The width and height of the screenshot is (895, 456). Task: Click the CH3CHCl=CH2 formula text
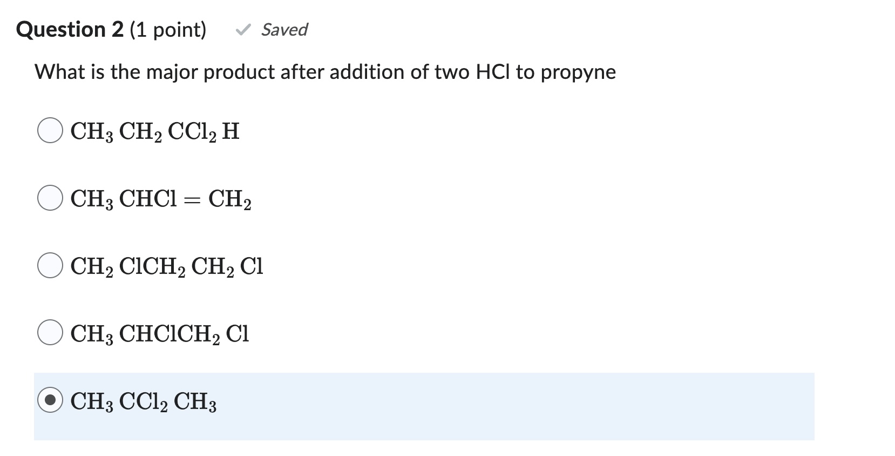click(160, 200)
